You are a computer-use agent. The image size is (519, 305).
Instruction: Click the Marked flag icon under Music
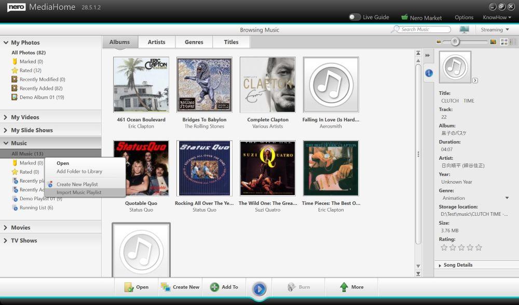15,163
